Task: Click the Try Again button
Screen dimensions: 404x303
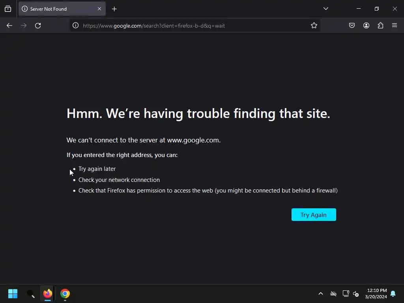Action: (x=314, y=215)
